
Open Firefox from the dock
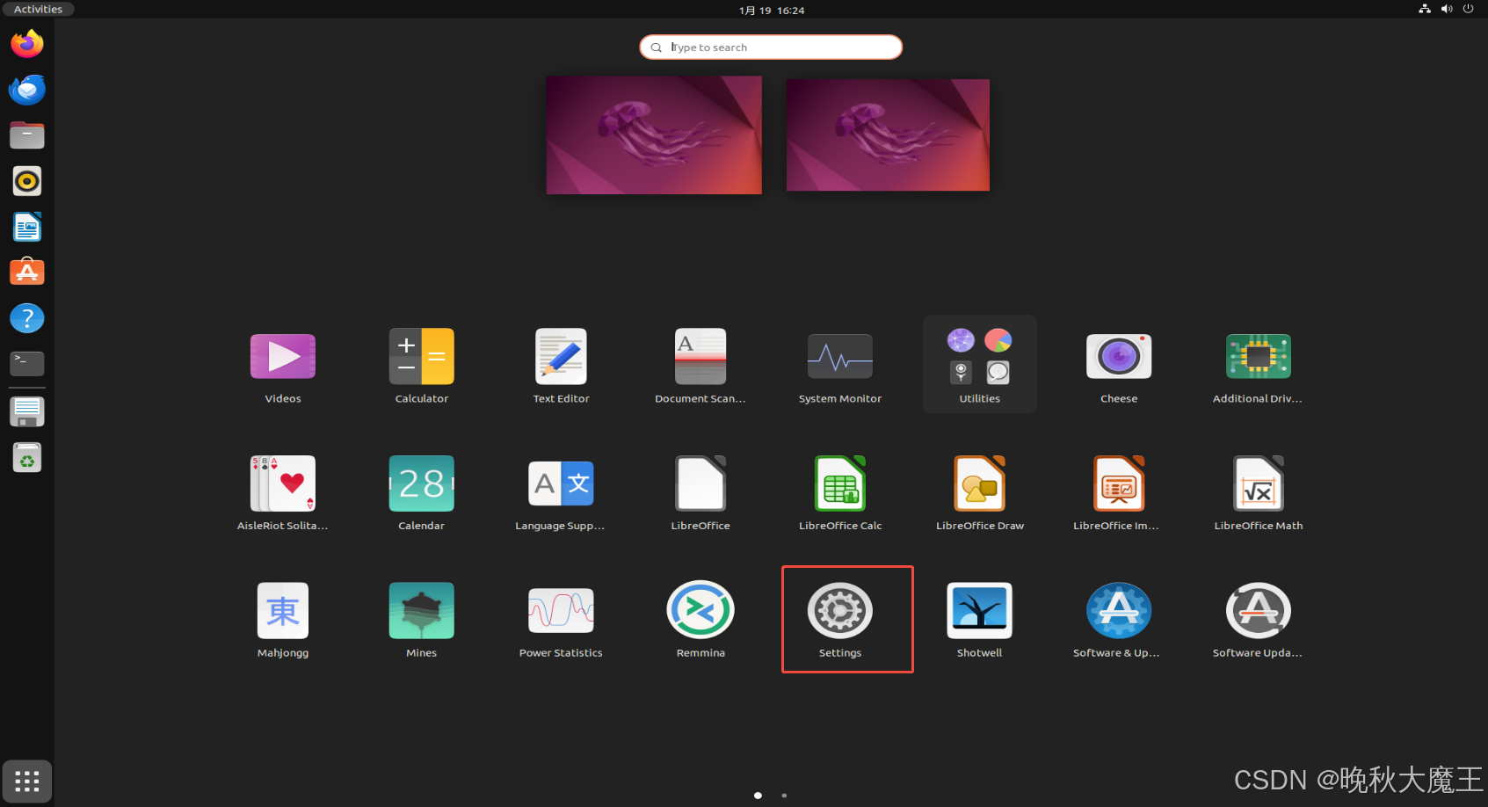[27, 44]
